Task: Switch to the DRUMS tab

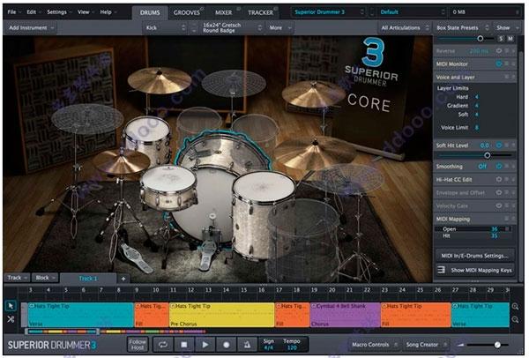Action: [150, 12]
